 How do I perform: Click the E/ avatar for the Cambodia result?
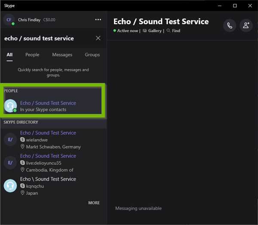point(10,163)
